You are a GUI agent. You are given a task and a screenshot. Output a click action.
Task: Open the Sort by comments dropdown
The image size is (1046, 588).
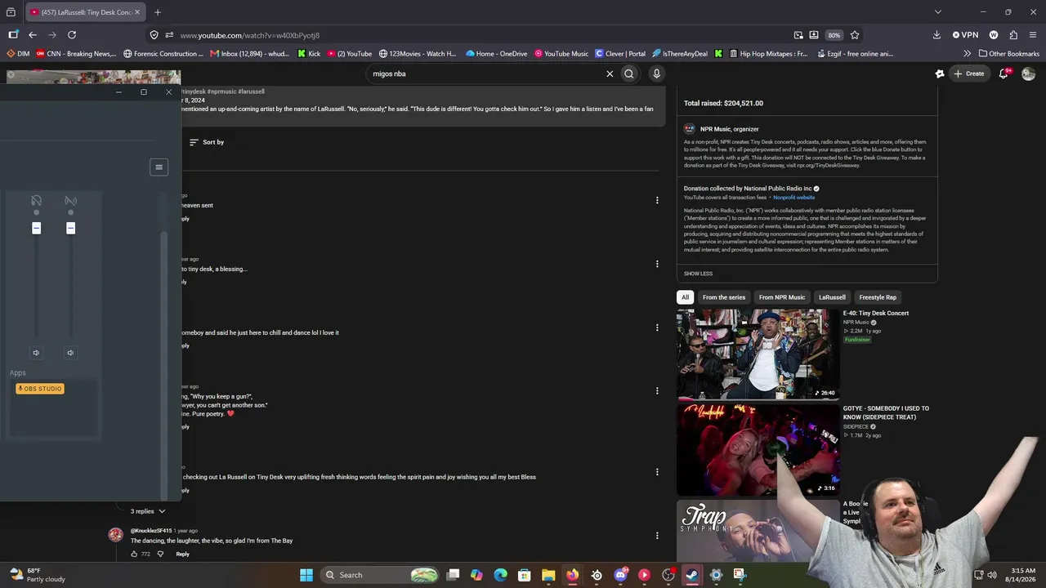[207, 142]
